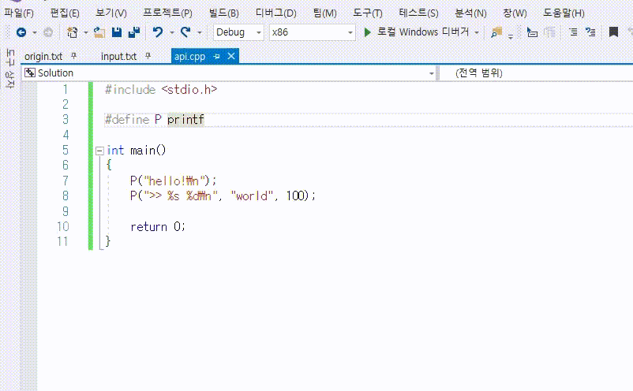Open the toolbox side panel tab
Screen dimensions: 633x391
(x=10, y=69)
